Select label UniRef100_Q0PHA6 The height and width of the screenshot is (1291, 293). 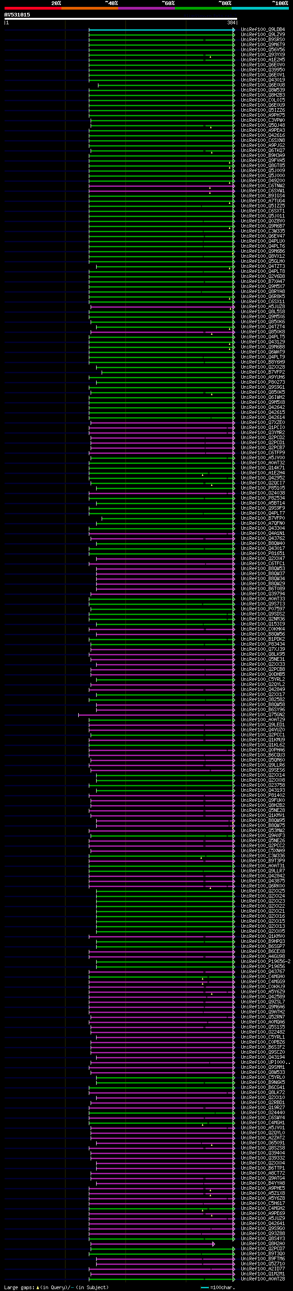pos(263,750)
